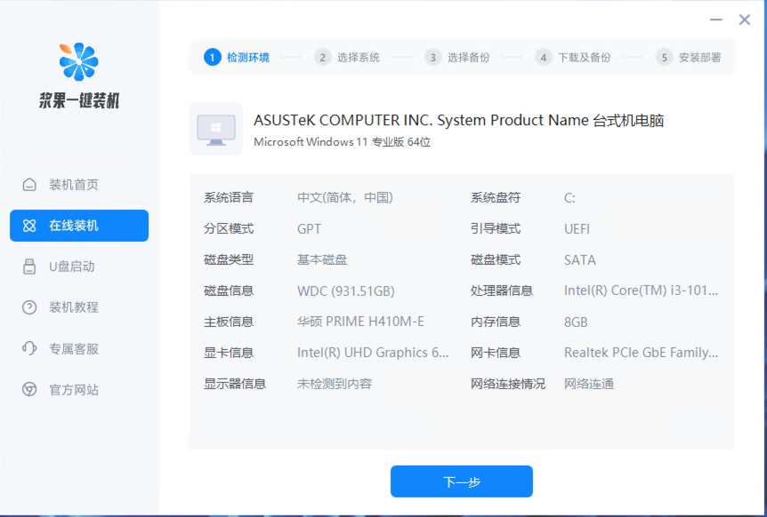Image resolution: width=767 pixels, height=517 pixels.
Task: Open the 装机教程 tutorial help icon
Action: point(30,307)
